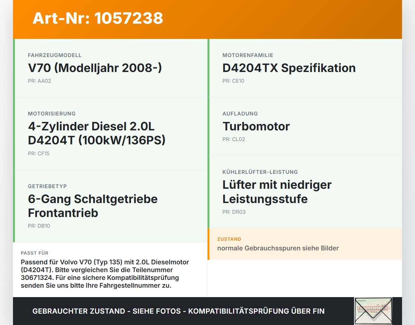Select the D4204TX Spezifikation value
Viewport: 415px width, 325px height.
pyautogui.click(x=289, y=68)
